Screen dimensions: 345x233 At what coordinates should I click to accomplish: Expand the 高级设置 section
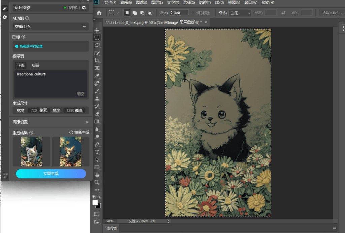coord(51,122)
